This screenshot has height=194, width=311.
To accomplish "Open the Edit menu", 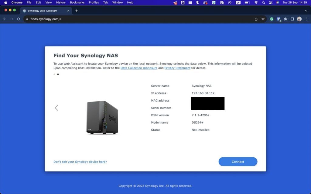I will click(38, 2).
